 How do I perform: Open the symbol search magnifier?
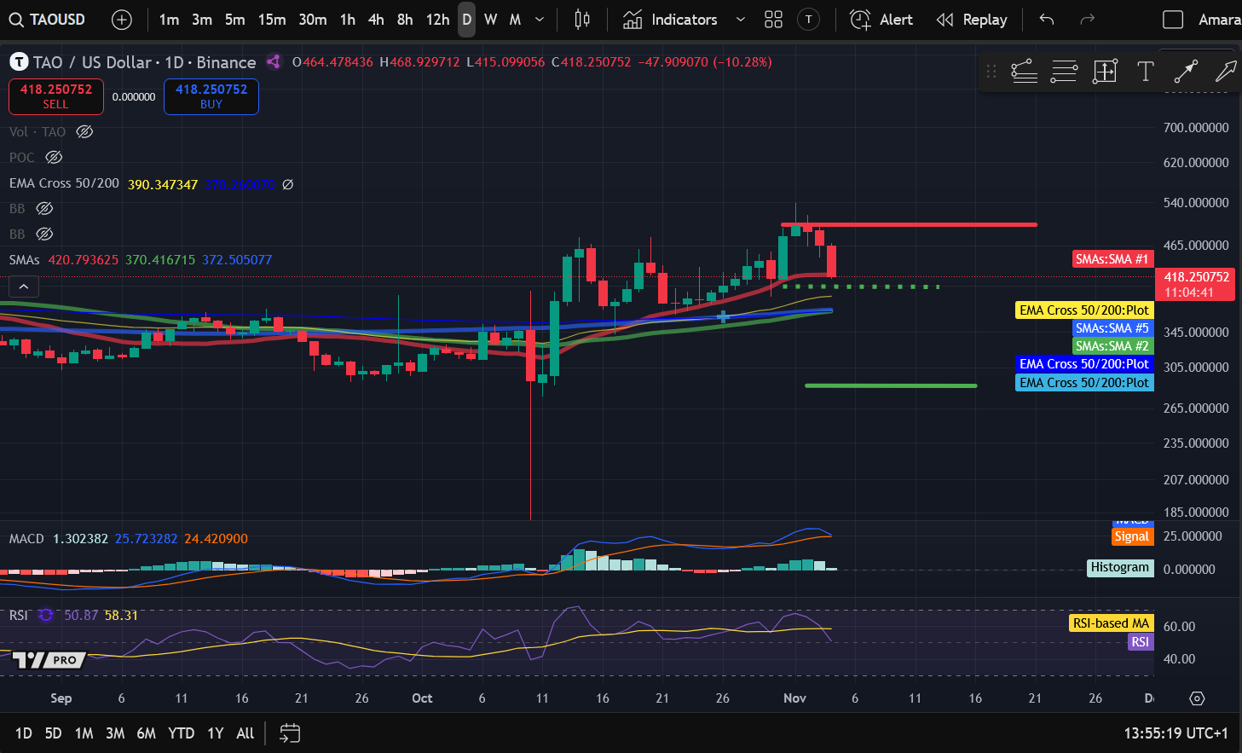click(17, 19)
